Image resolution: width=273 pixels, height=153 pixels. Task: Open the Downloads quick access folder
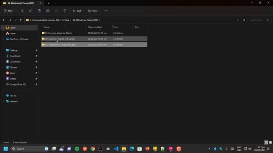click(x=15, y=56)
